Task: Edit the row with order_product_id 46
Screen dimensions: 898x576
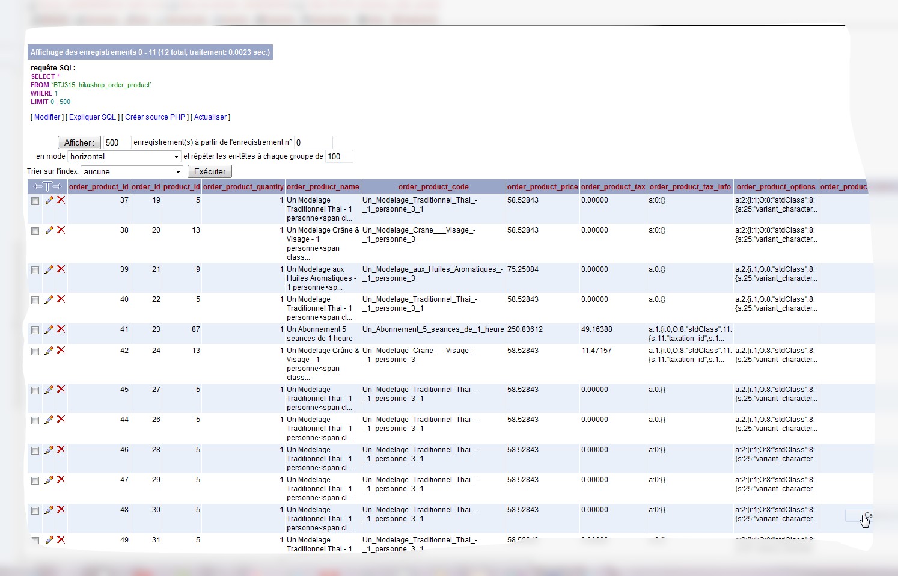Action: click(x=49, y=450)
